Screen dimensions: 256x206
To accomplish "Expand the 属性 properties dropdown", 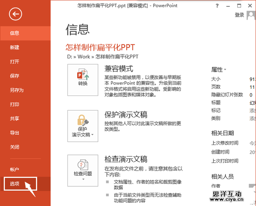I will pos(225,69).
